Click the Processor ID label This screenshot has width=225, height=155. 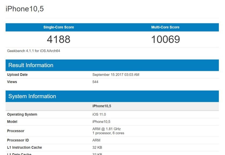(x=18, y=140)
